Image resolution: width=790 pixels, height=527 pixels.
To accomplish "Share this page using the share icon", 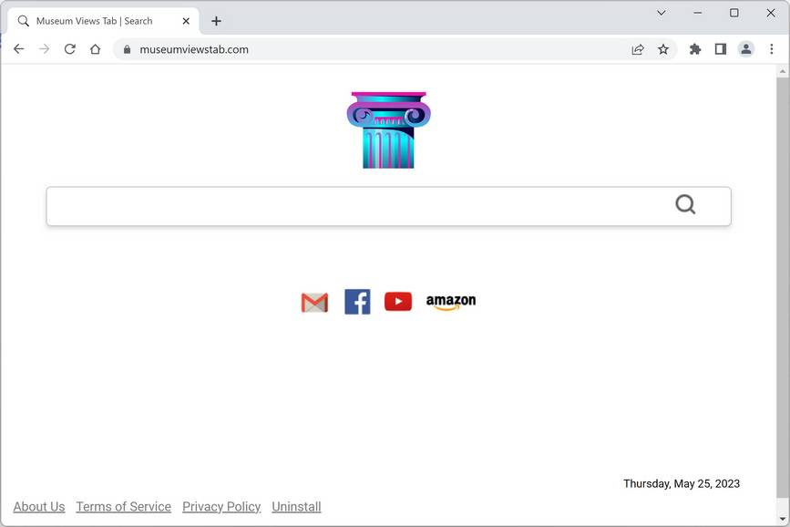I will (x=638, y=49).
